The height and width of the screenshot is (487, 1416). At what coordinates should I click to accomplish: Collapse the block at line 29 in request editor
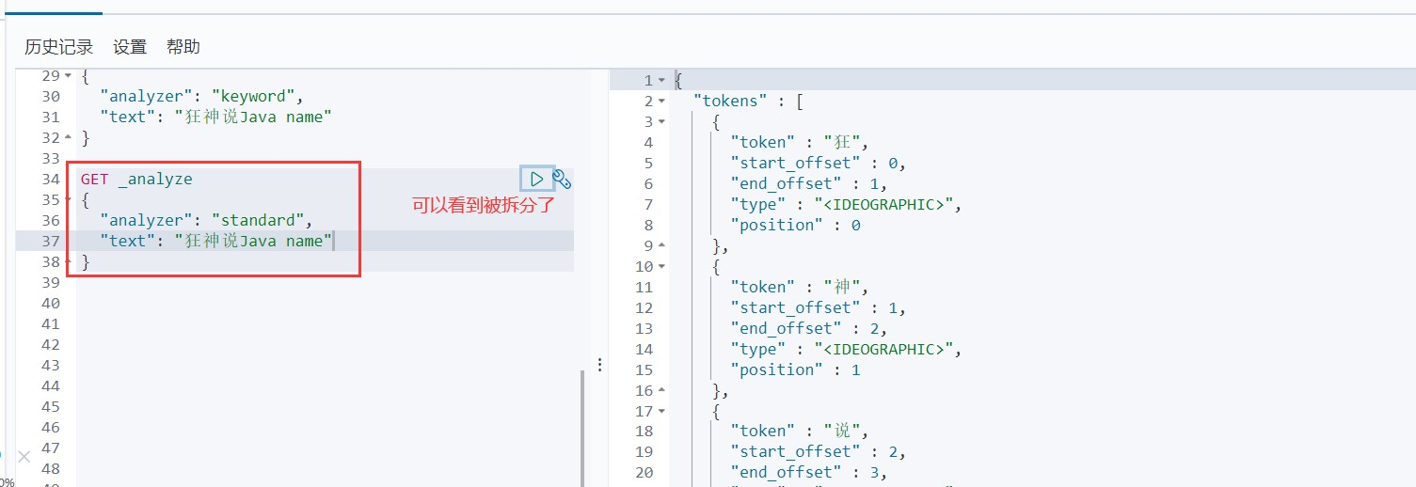pyautogui.click(x=68, y=76)
